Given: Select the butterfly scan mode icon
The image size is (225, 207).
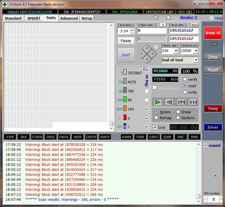Looking at the screenshot, I should [193, 102].
